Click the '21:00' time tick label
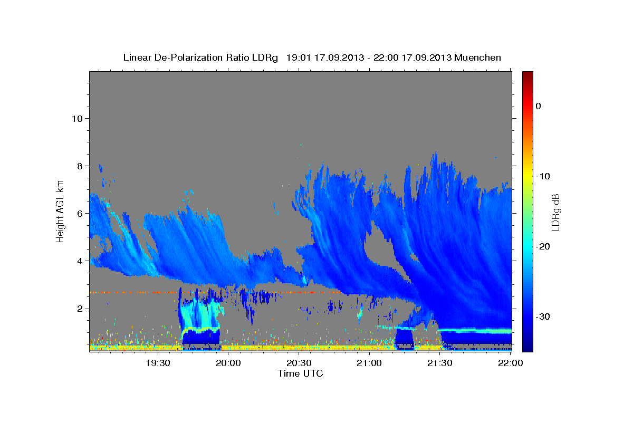The image size is (633, 422). pyautogui.click(x=369, y=363)
